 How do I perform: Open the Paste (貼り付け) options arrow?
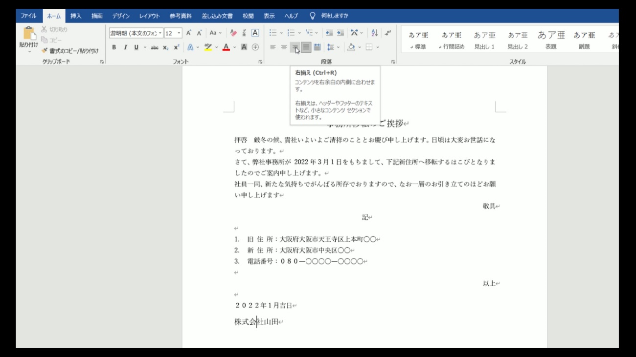(29, 51)
